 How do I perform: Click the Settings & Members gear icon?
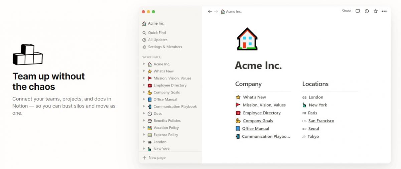(144, 47)
